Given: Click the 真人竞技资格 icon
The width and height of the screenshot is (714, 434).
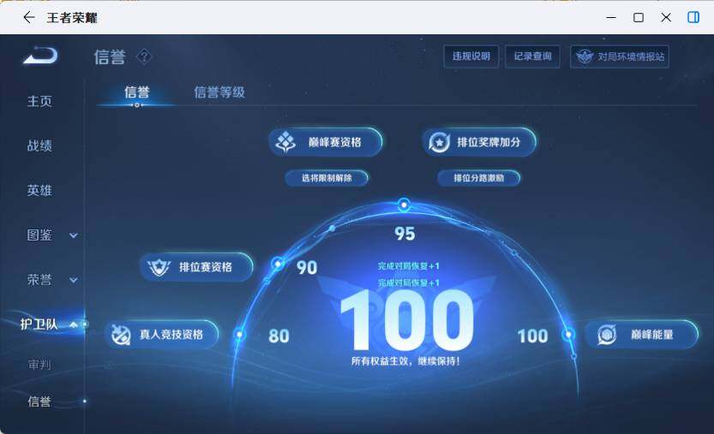Looking at the screenshot, I should coord(121,335).
